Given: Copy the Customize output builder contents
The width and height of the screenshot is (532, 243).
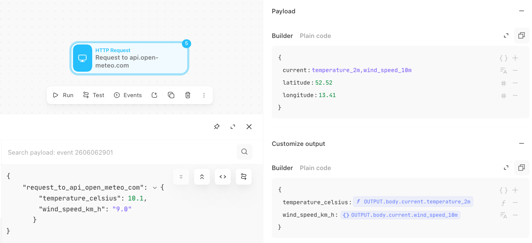Looking at the screenshot, I should coord(521,168).
